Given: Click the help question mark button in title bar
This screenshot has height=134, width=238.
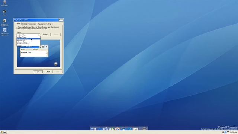Looking at the screenshot, I should [60, 20].
